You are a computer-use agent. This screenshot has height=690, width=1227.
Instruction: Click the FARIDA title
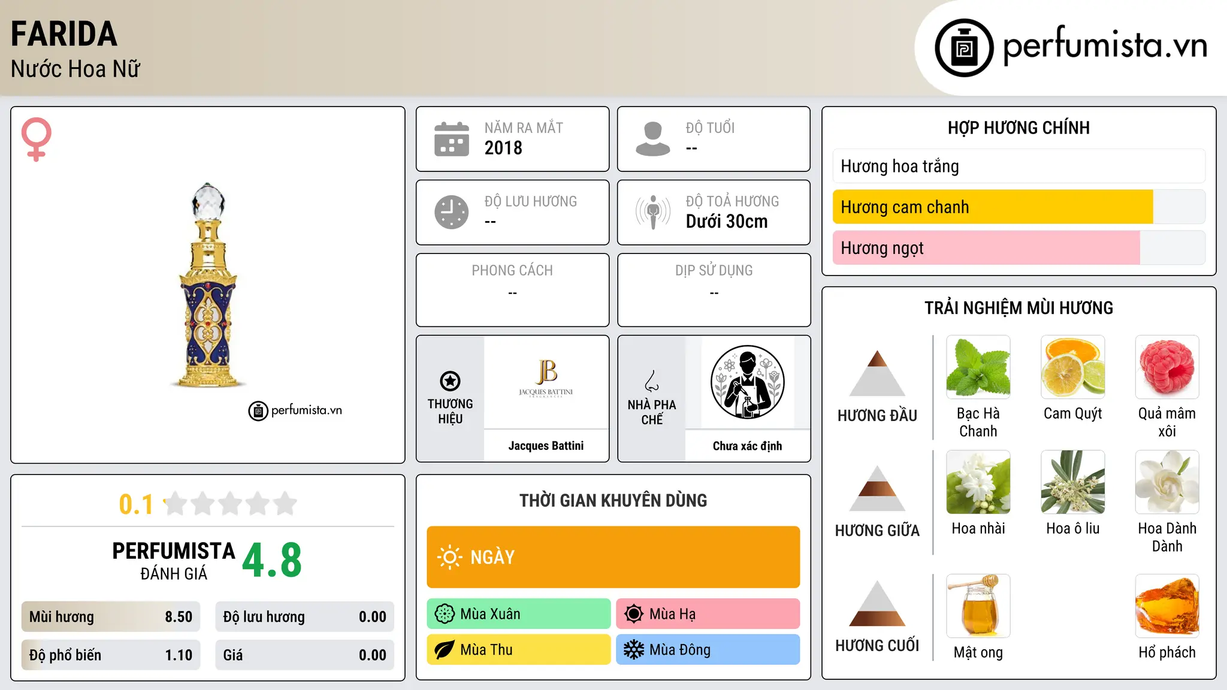pyautogui.click(x=64, y=34)
